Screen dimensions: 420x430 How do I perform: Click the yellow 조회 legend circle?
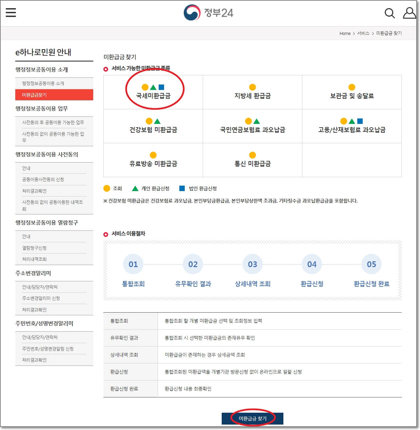pos(107,188)
